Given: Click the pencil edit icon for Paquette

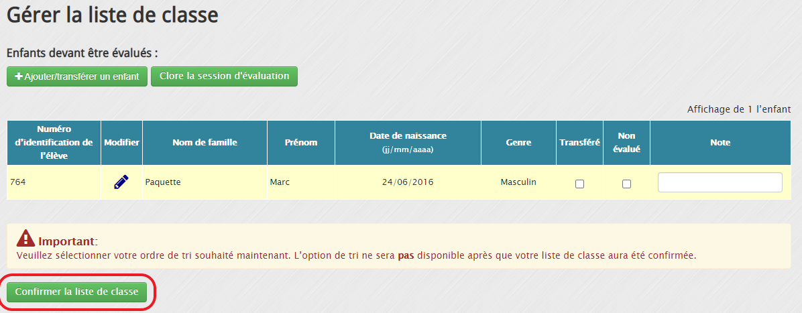Looking at the screenshot, I should pos(121,182).
